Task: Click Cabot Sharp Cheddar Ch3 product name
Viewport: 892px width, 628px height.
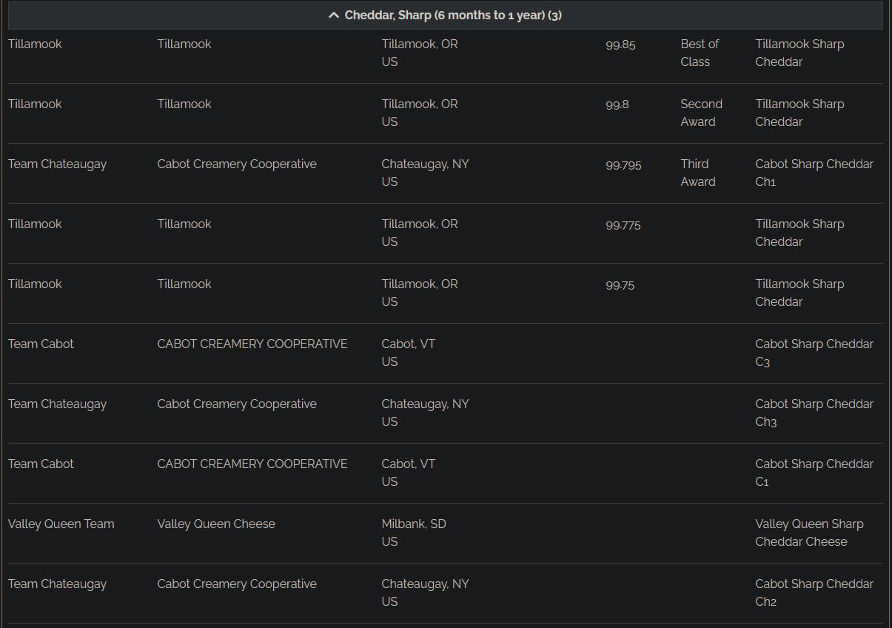Action: pyautogui.click(x=814, y=412)
